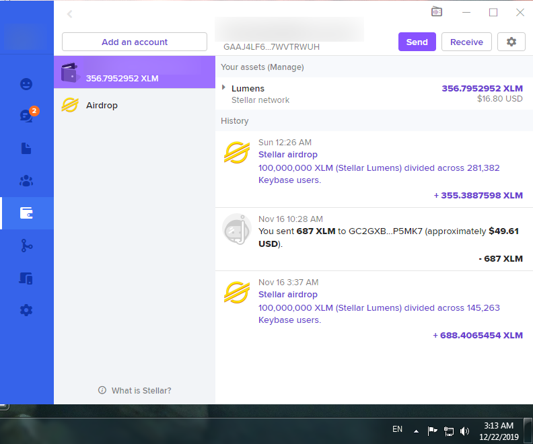Click Add an account button
Screen dimensions: 533x444
pos(135,42)
